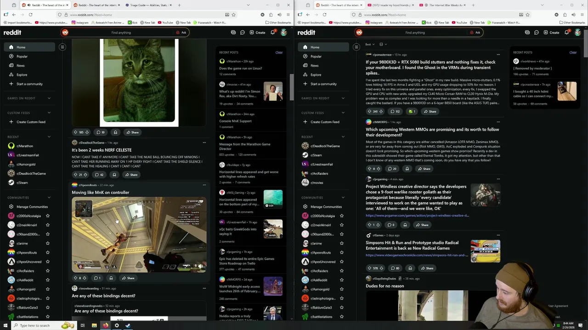Click Popular icon in left window sidebar

(11, 56)
